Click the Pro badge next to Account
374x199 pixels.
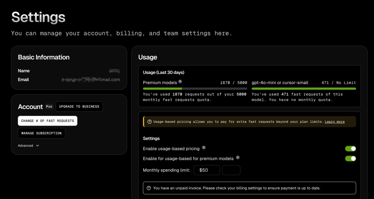[x=49, y=107]
